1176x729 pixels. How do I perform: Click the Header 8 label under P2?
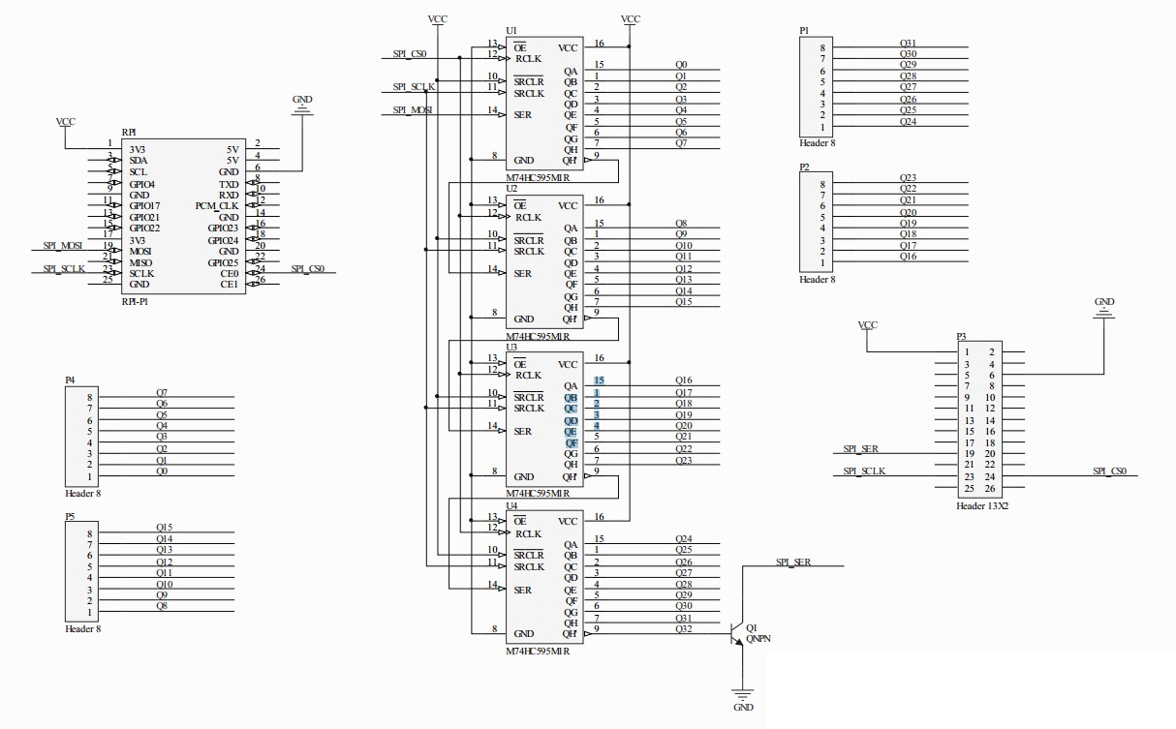point(818,279)
